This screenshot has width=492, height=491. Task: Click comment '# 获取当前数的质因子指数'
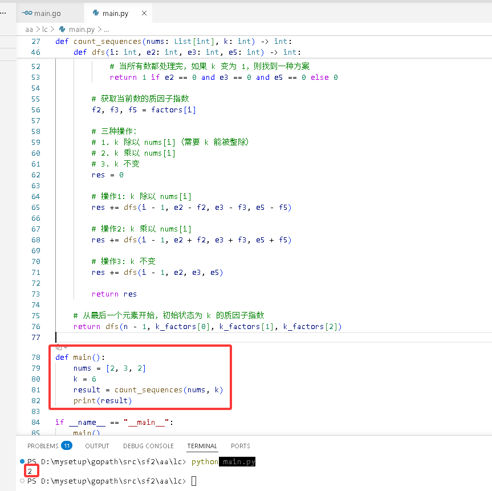pyautogui.click(x=140, y=99)
